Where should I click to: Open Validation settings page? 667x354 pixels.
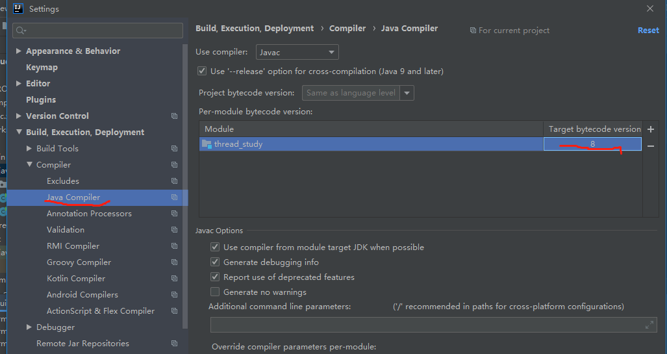(66, 230)
